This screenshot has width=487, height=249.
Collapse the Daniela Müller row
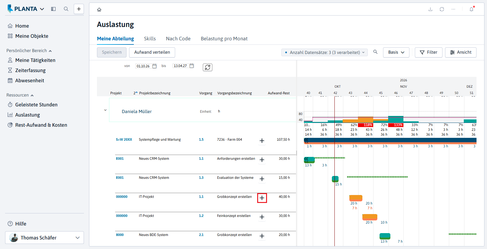[x=105, y=110]
